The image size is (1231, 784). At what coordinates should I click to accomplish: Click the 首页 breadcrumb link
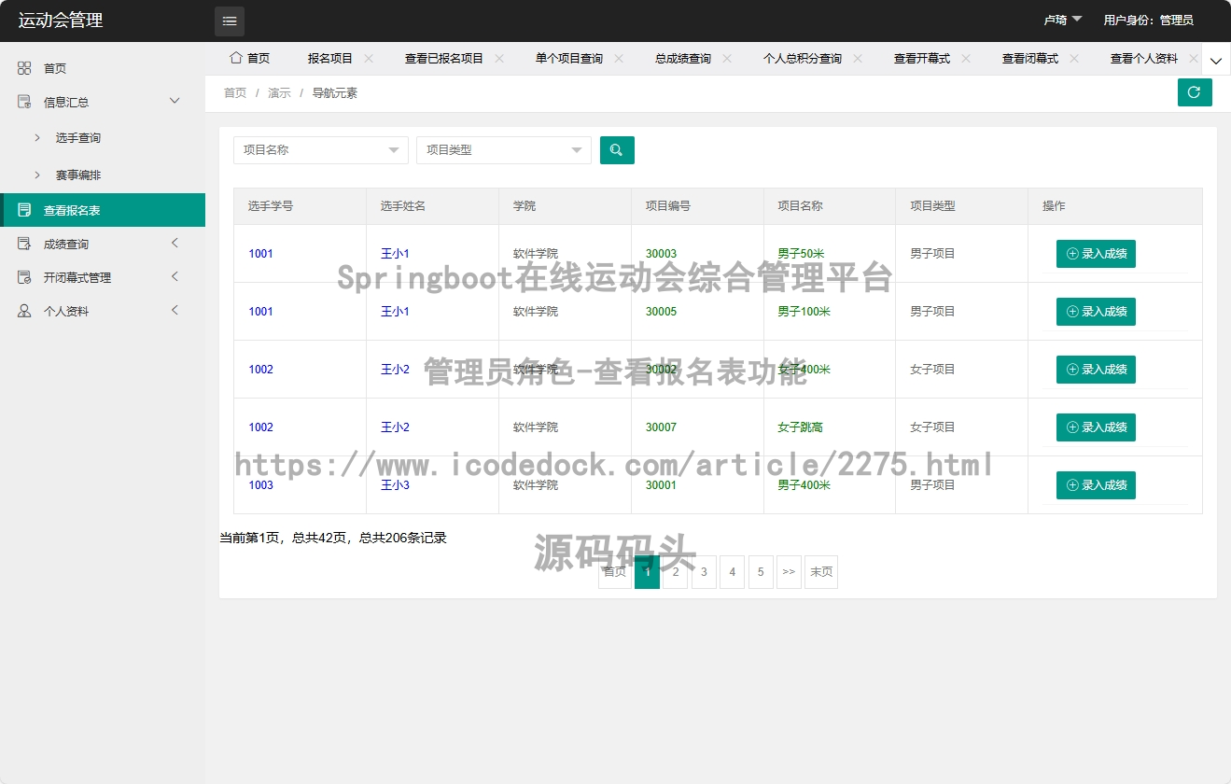pos(235,92)
